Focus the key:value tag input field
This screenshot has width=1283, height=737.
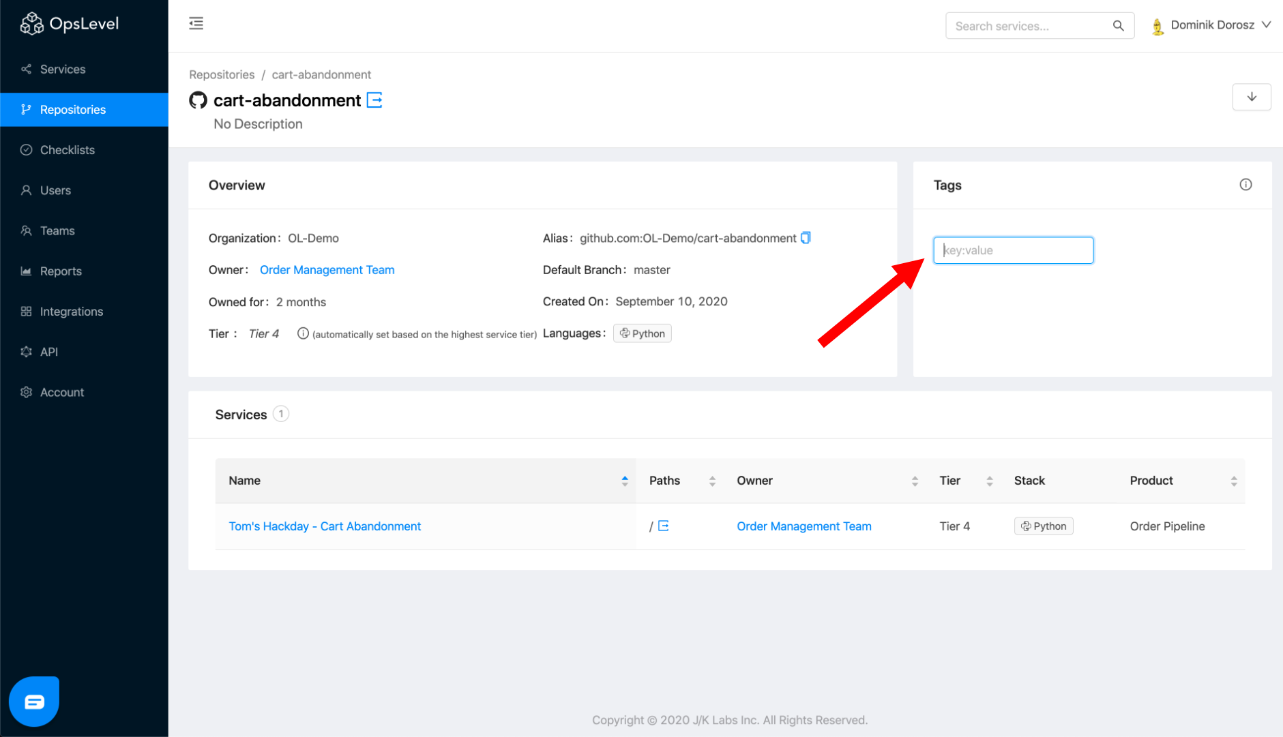1013,250
